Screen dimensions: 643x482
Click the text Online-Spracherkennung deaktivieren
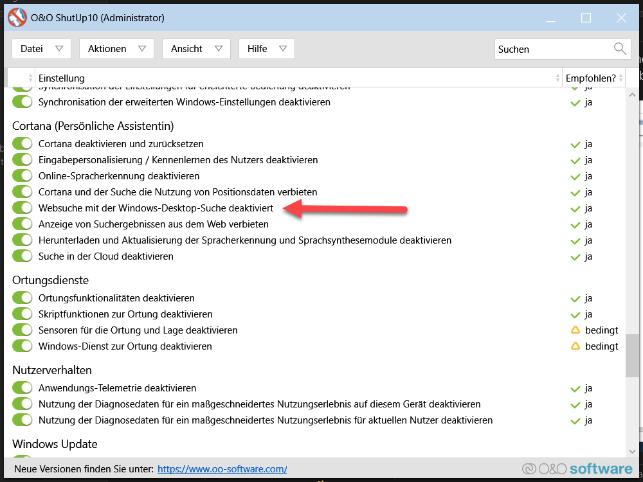119,176
